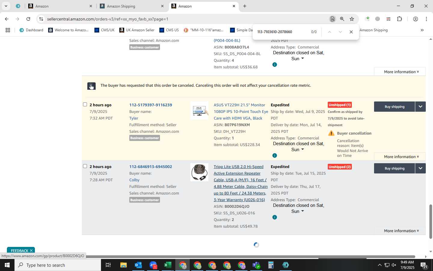Open the Chrome profile avatar
Screen dimensions: 433x271
(x=416, y=19)
